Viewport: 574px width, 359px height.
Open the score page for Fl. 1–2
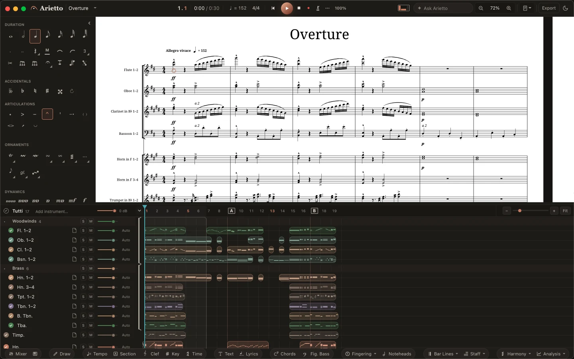tap(74, 231)
